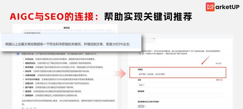Click the MarketUP logo

click(222, 7)
